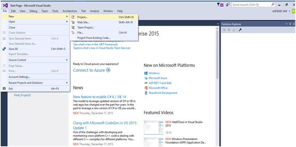Choose New in the File menu
This screenshot has width=296, height=147.
tap(35, 16)
